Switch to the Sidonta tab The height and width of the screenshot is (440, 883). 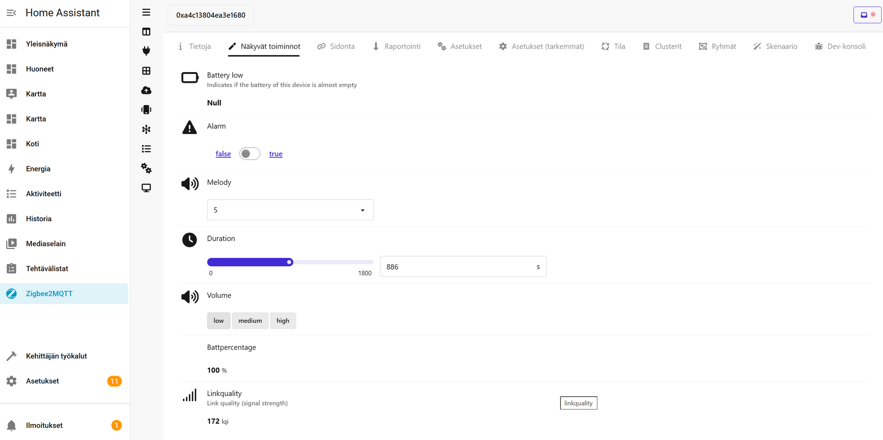pyautogui.click(x=336, y=46)
